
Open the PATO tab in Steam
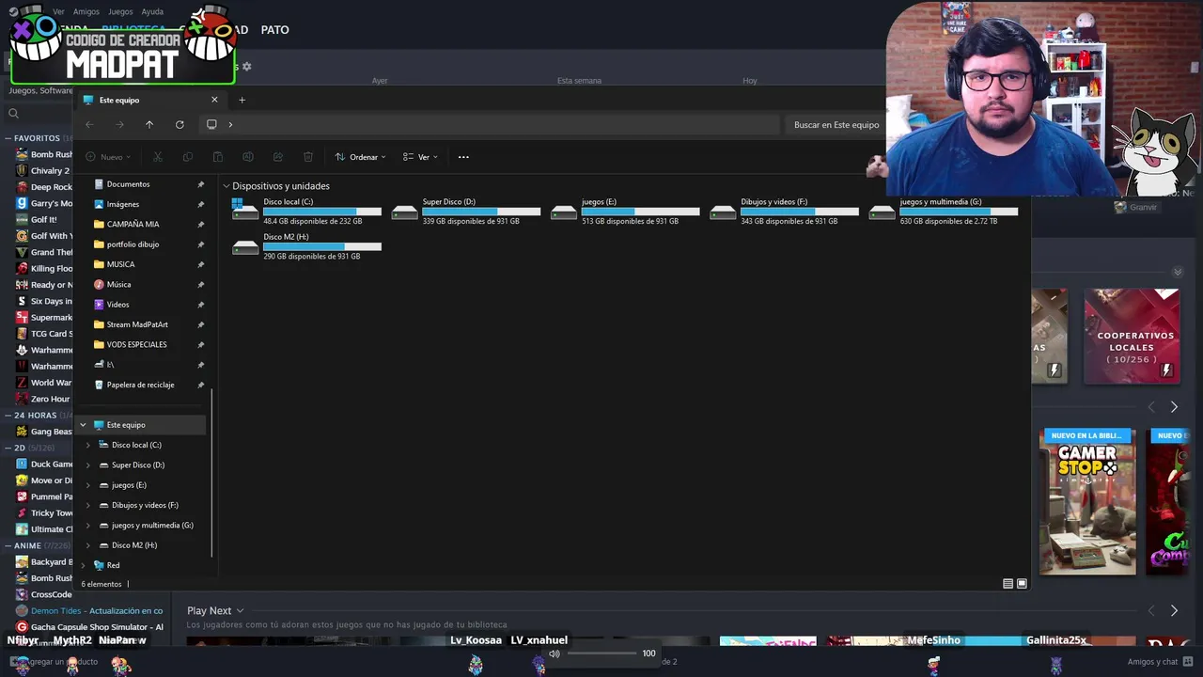tap(274, 30)
